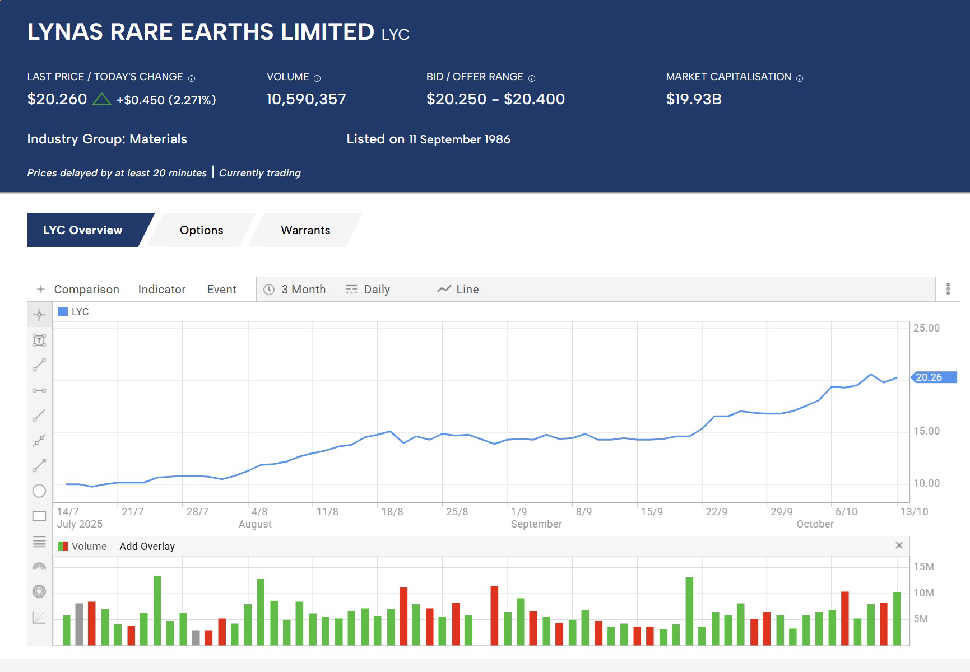The height and width of the screenshot is (672, 970).
Task: Select the rectangle shape tool
Action: (x=39, y=516)
